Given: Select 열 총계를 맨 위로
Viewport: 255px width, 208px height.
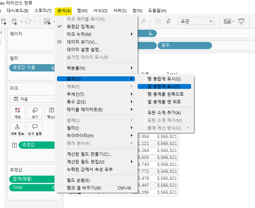Looking at the screenshot, I should (164, 102).
